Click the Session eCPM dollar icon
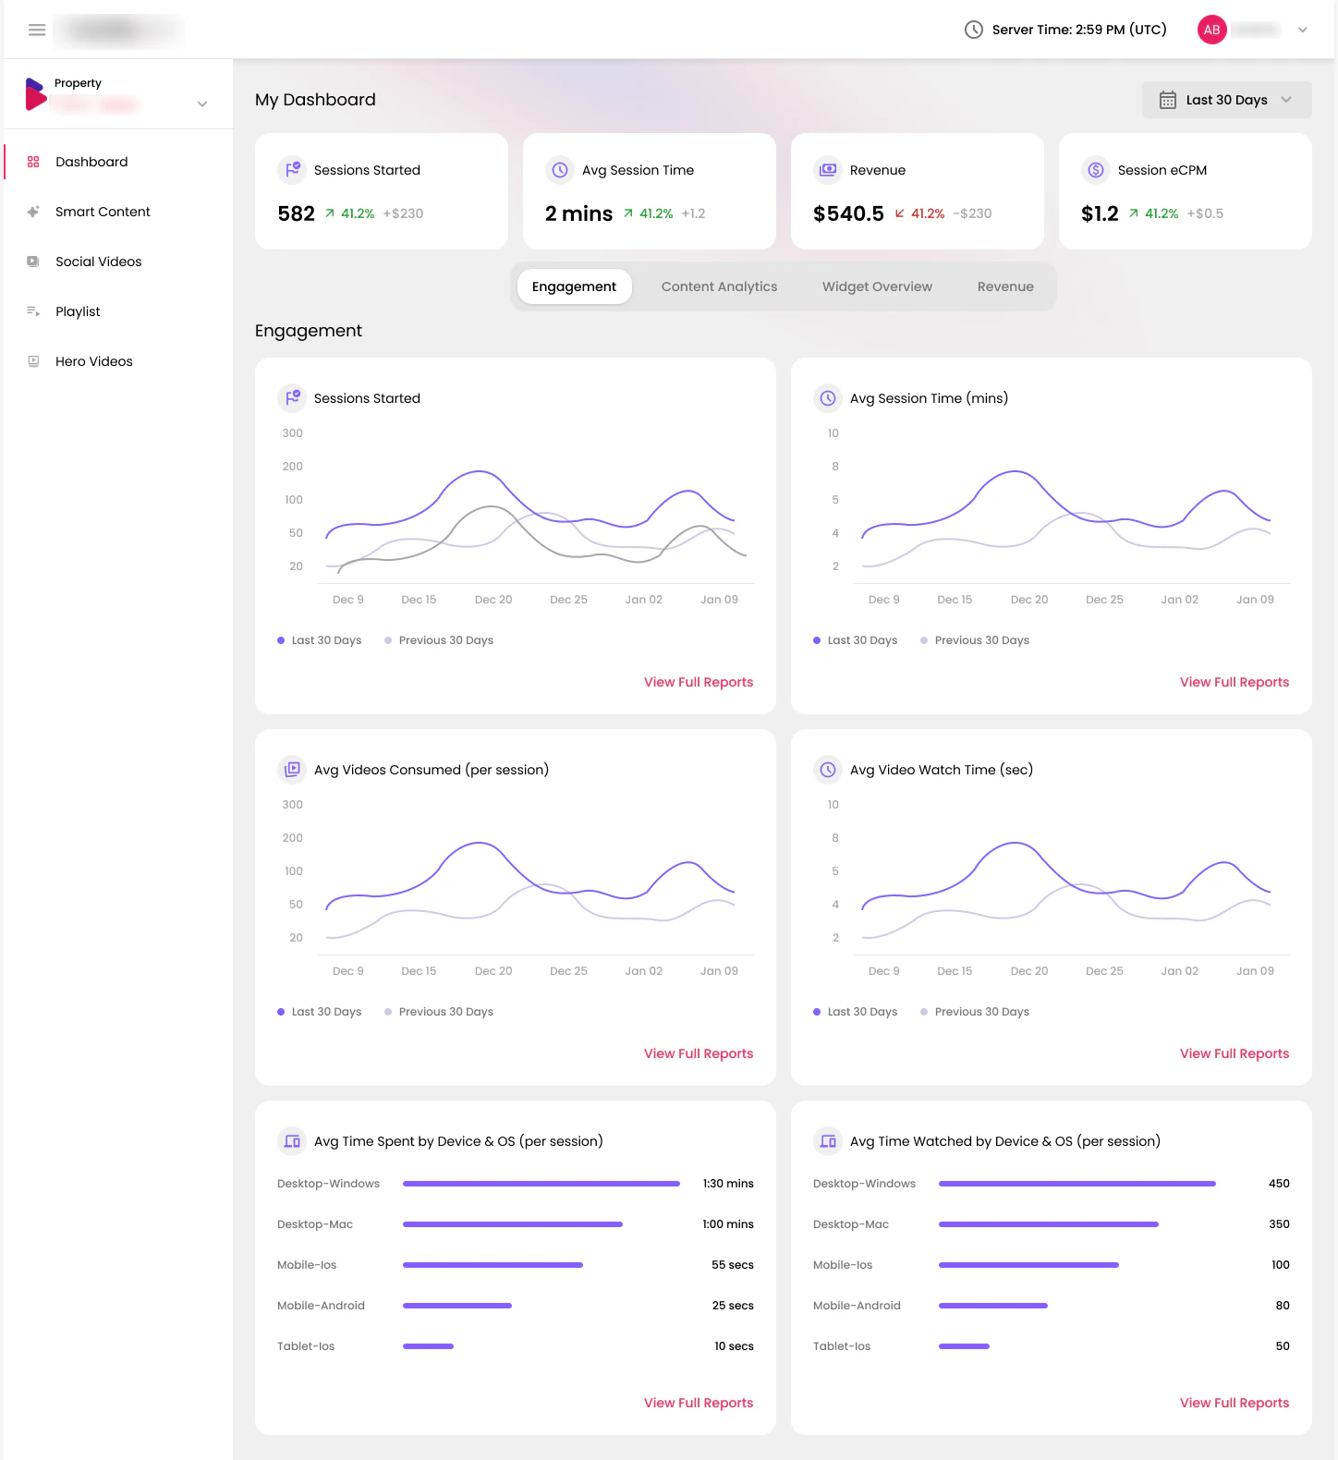The image size is (1338, 1460). [1096, 170]
